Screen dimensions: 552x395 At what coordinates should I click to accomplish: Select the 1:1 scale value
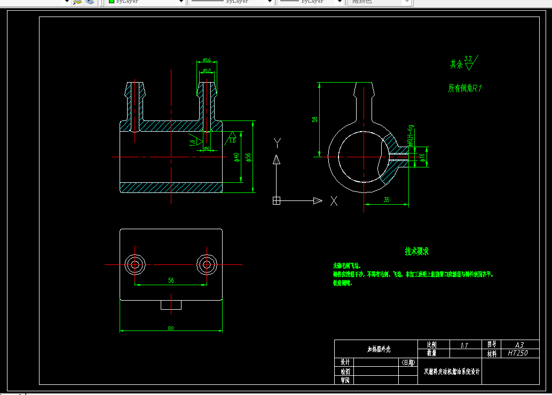464,345
